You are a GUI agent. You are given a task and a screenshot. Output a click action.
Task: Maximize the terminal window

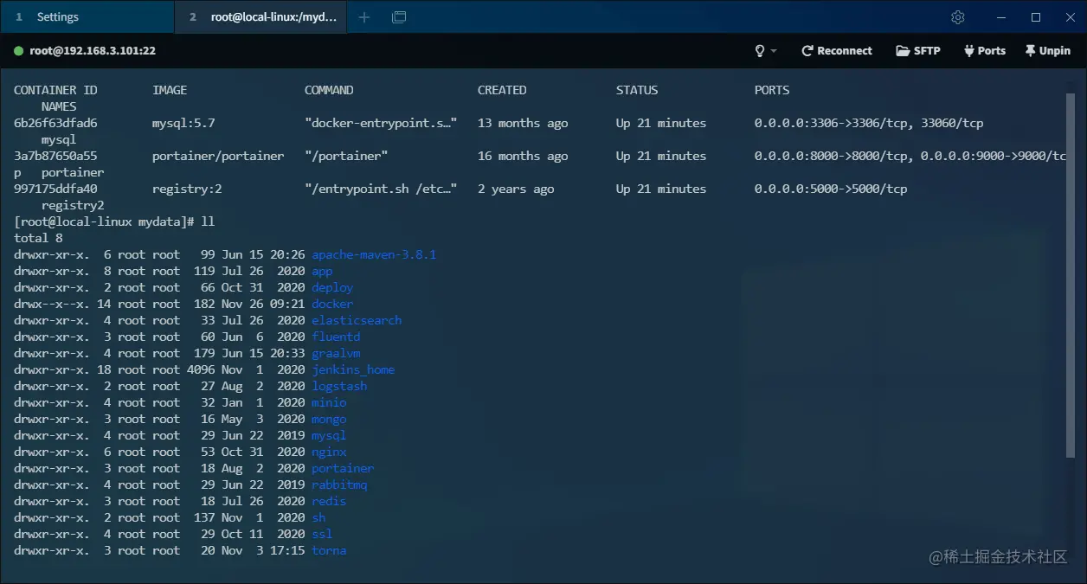point(1036,17)
